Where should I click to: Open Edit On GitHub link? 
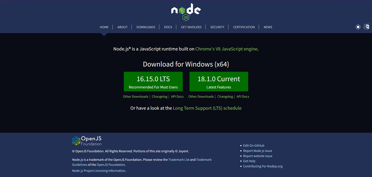(x=254, y=145)
